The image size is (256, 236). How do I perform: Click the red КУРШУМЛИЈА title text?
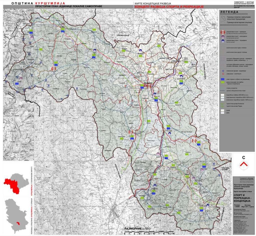50,3
